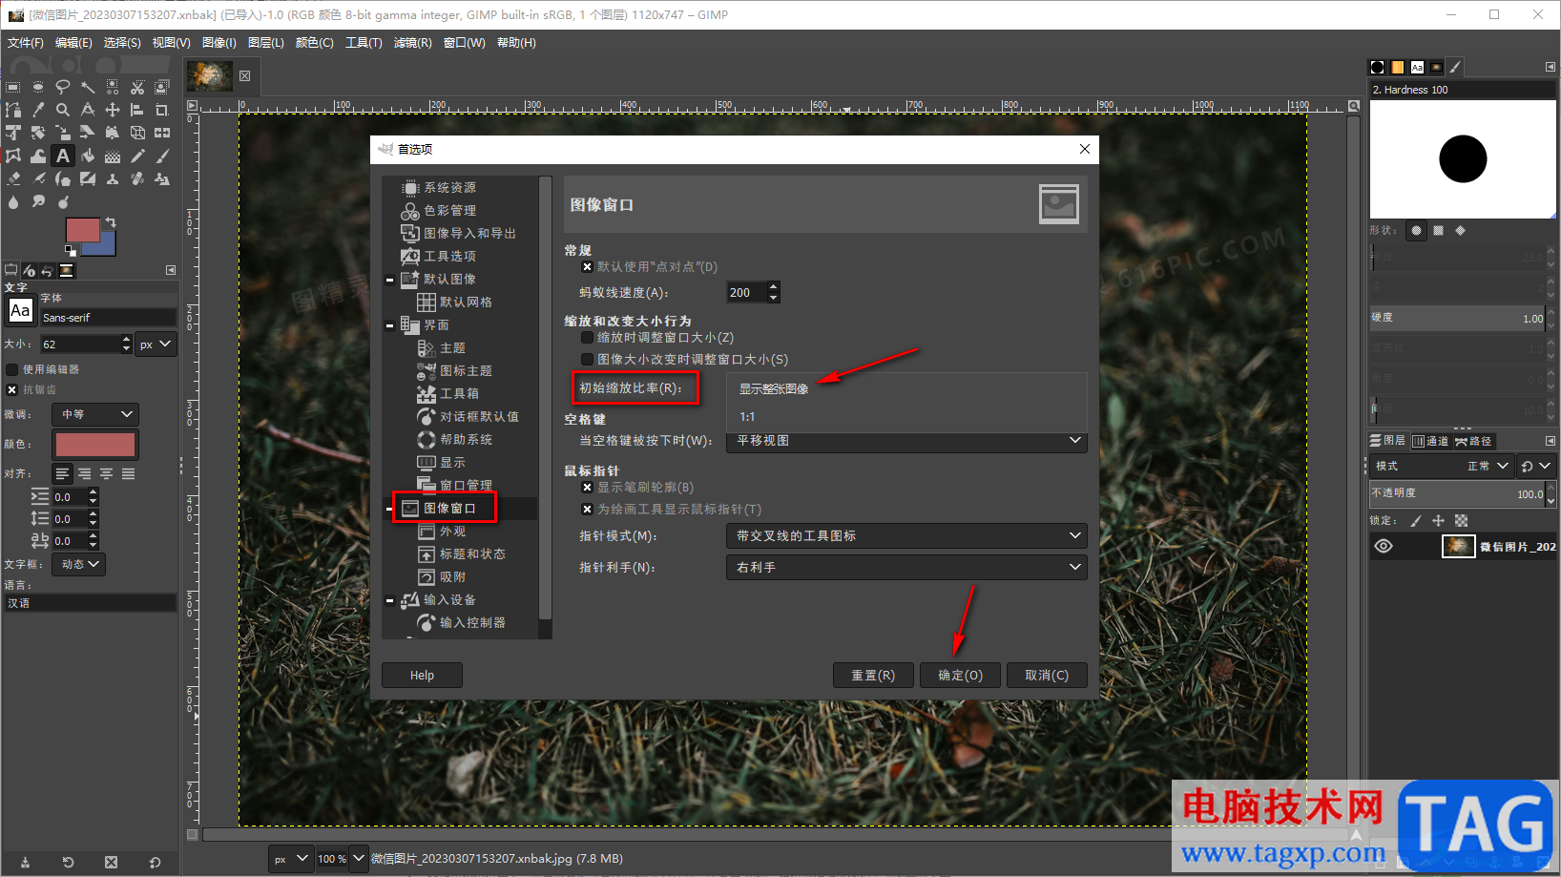Select the Paths tool
This screenshot has width=1561, height=877.
13,110
